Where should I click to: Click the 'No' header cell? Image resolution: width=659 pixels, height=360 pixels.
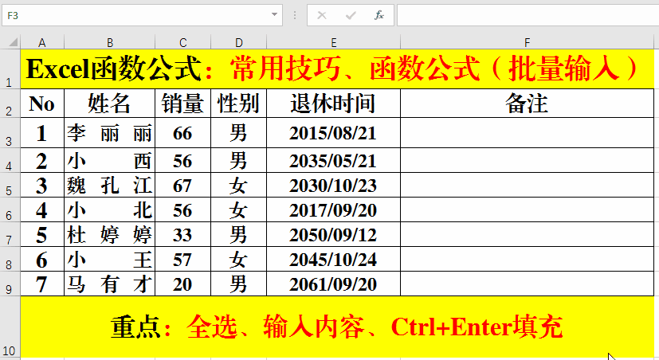42,104
